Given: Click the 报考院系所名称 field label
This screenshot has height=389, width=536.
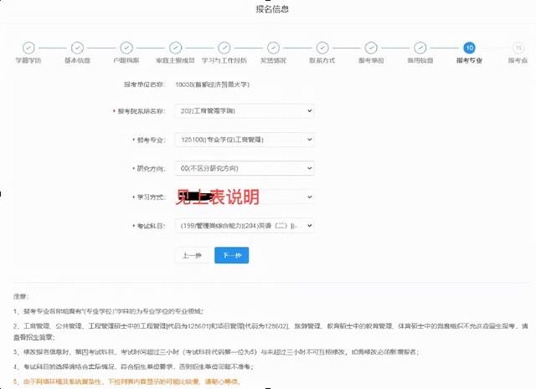Looking at the screenshot, I should [x=142, y=111].
